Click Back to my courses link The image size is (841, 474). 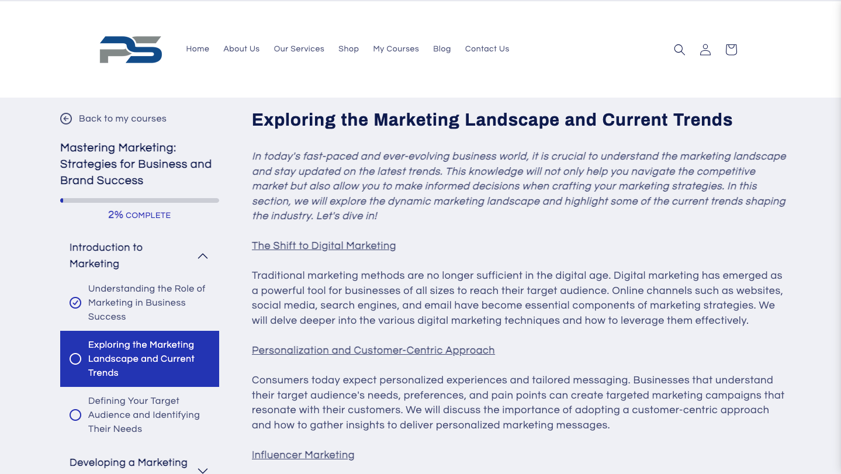tap(123, 119)
